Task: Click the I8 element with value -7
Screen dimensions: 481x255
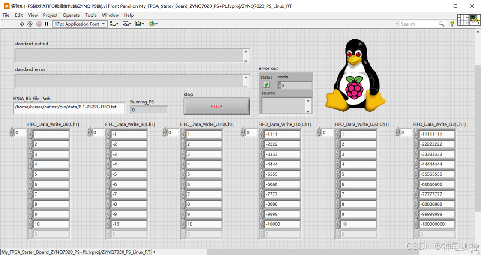Action: 129,194
